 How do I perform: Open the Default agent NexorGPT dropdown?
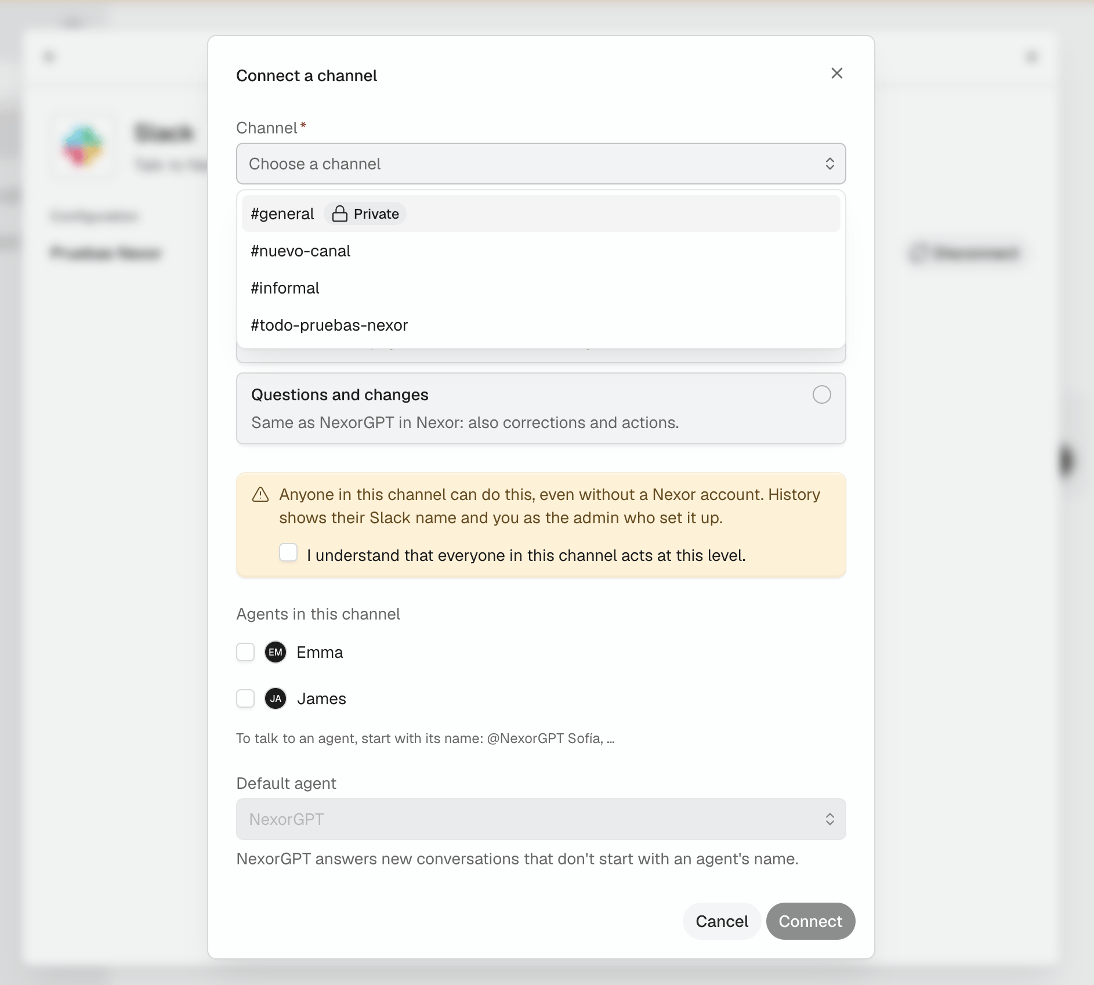tap(541, 819)
